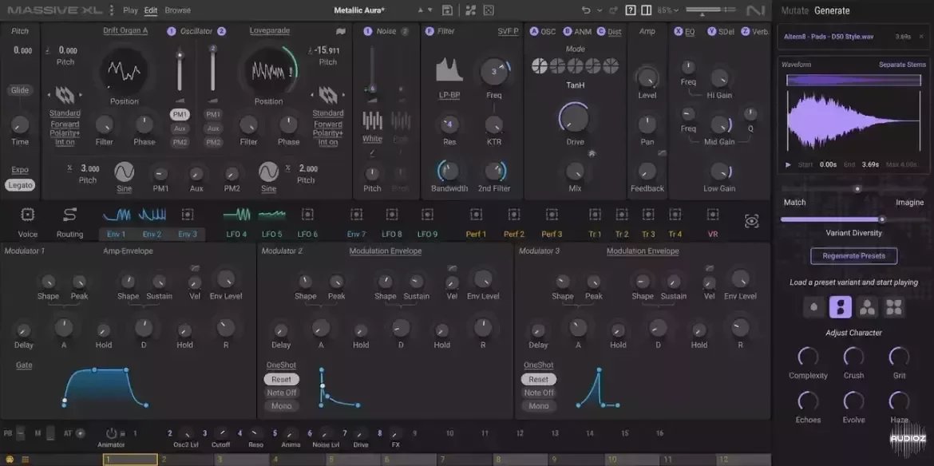Open the Mutate tab

pyautogui.click(x=794, y=10)
